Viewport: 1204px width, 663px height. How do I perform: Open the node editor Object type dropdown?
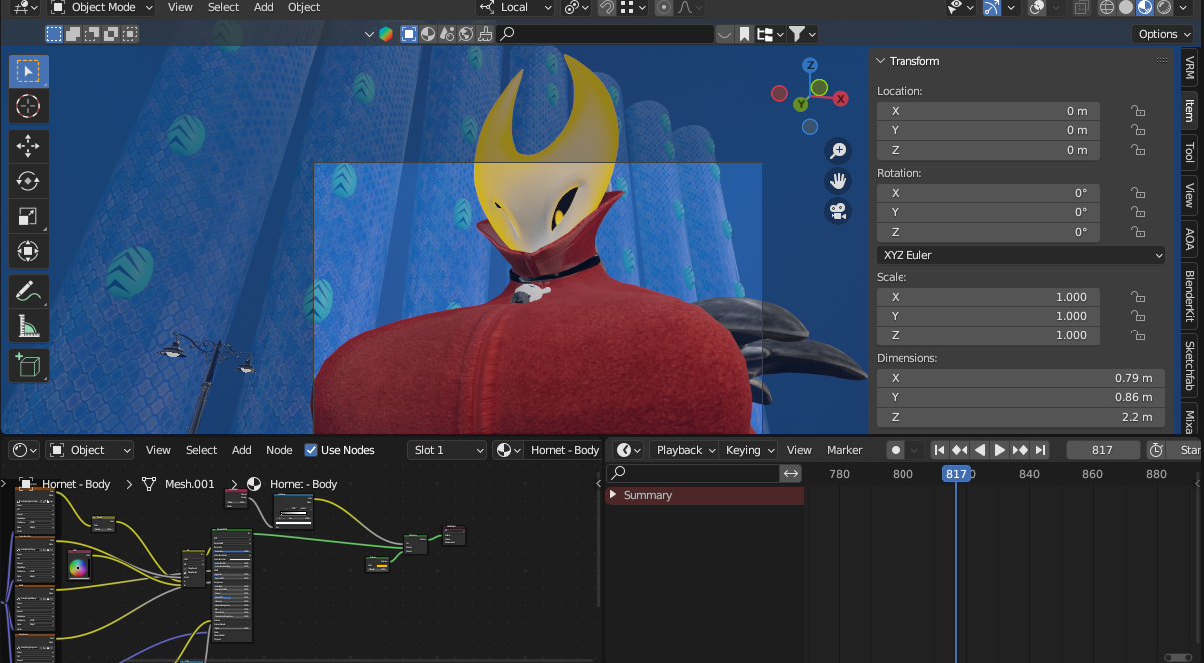(90, 450)
